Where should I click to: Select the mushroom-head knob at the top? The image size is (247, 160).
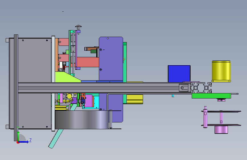pyautogui.click(x=78, y=26)
